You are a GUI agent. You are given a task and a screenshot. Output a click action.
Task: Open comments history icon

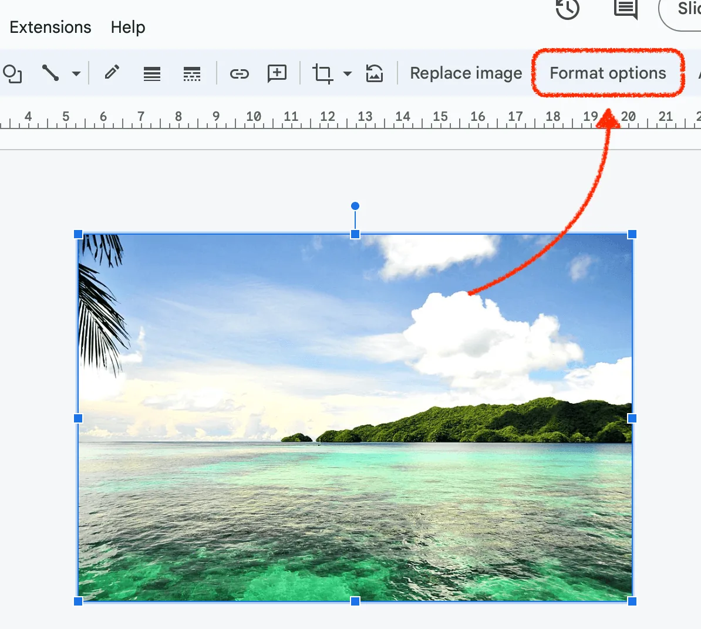click(625, 9)
